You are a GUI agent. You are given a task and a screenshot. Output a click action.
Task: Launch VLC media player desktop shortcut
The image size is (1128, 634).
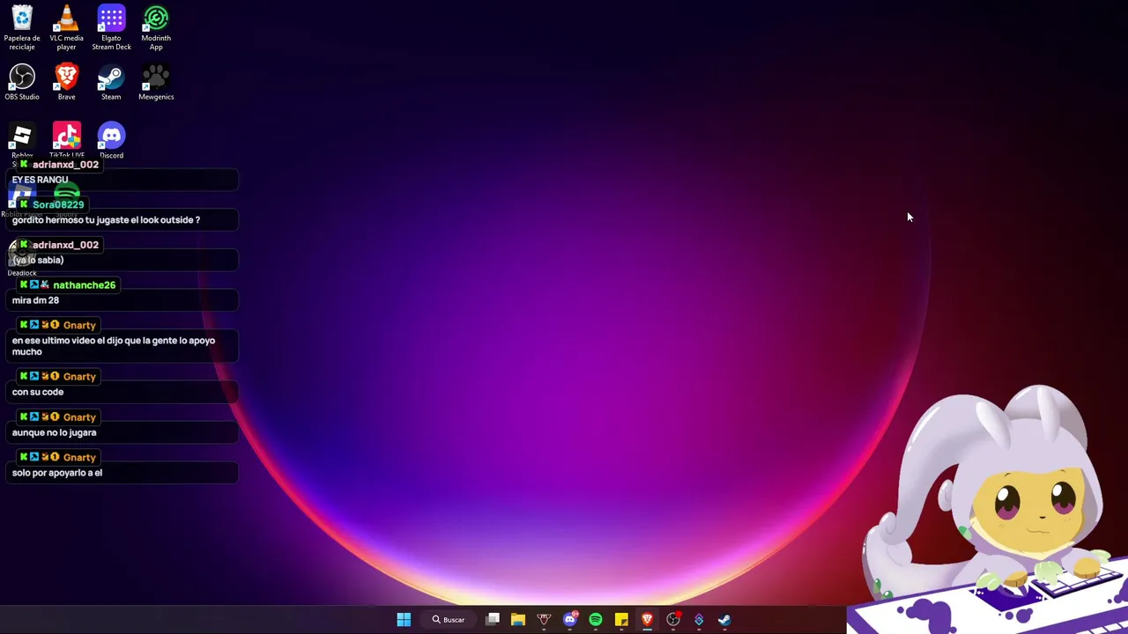coord(66,27)
